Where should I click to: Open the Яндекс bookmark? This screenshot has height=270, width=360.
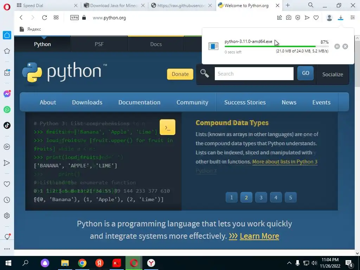pos(30,29)
